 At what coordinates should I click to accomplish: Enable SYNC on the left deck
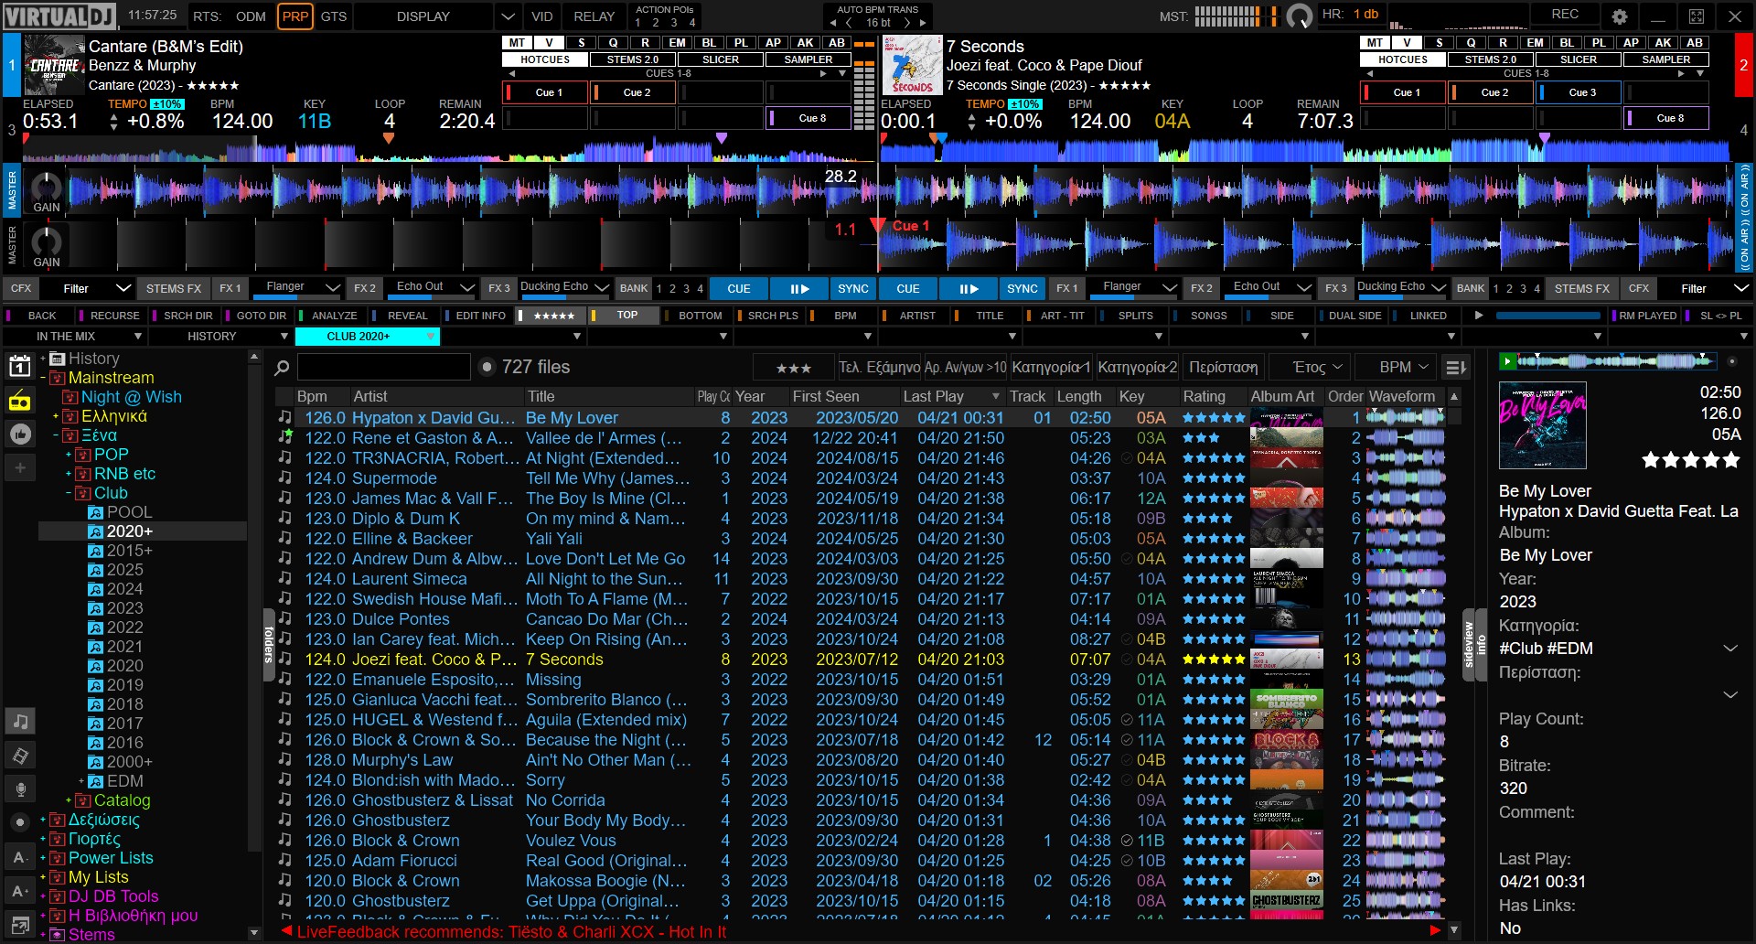pyautogui.click(x=852, y=288)
